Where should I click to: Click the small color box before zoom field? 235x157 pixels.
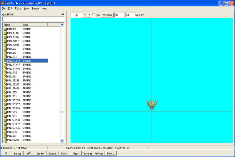(73, 15)
